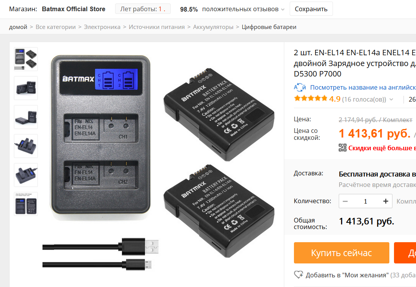The height and width of the screenshot is (287, 416).
Task: Select first thumbnail with charger and batteries
Action: [x=26, y=59]
